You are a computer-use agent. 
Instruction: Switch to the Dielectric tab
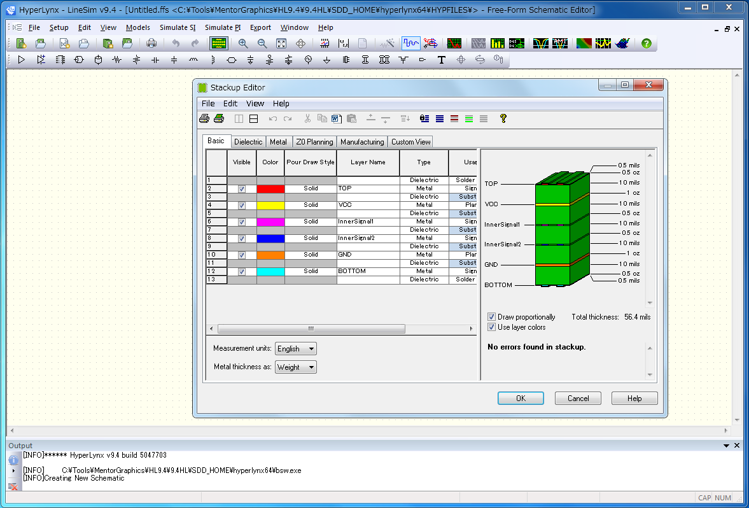(248, 142)
